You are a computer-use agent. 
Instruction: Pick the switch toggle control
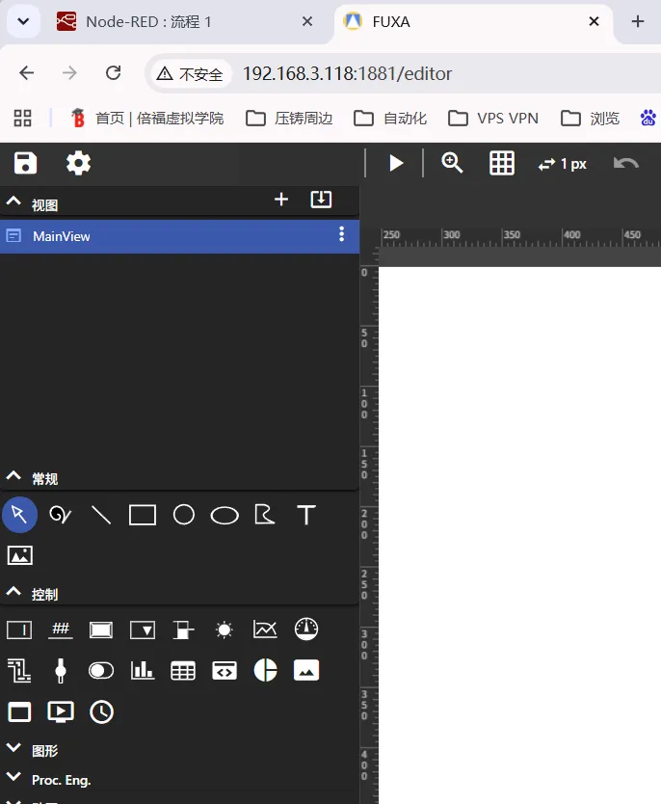pos(101,671)
